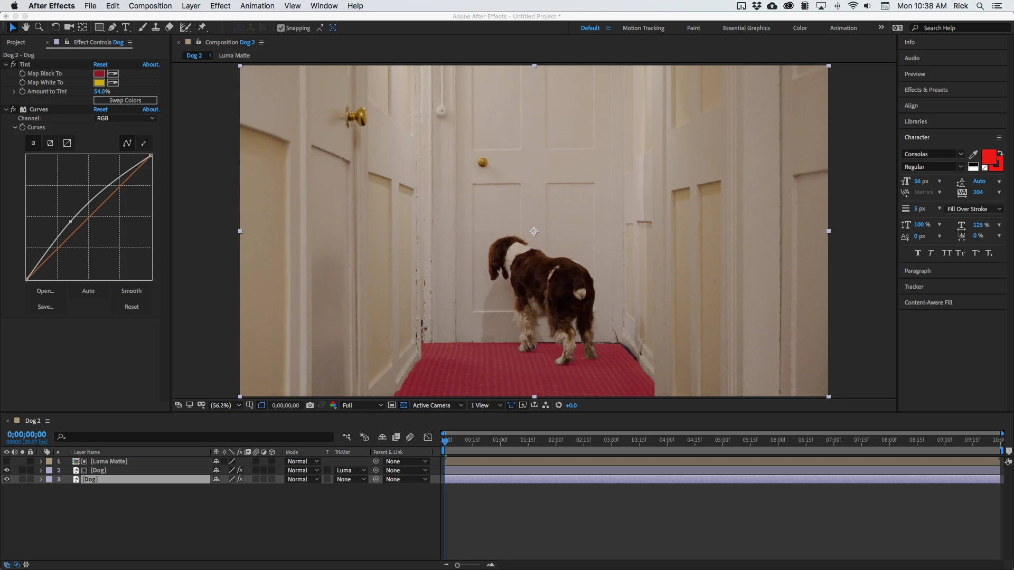This screenshot has width=1014, height=570.
Task: Expand the Amount to Tint property
Action: pyautogui.click(x=14, y=91)
